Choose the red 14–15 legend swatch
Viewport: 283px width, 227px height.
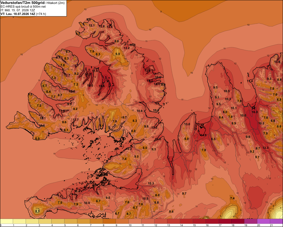(x=186, y=221)
